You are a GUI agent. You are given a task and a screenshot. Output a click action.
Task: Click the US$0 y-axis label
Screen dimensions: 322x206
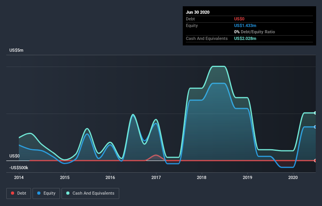[x=15, y=156]
